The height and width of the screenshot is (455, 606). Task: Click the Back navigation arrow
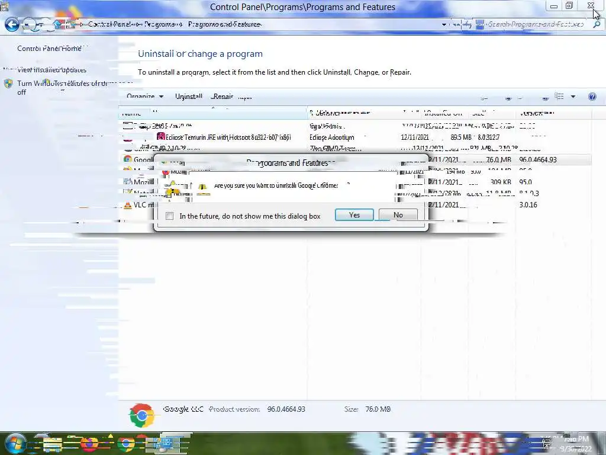(x=12, y=24)
